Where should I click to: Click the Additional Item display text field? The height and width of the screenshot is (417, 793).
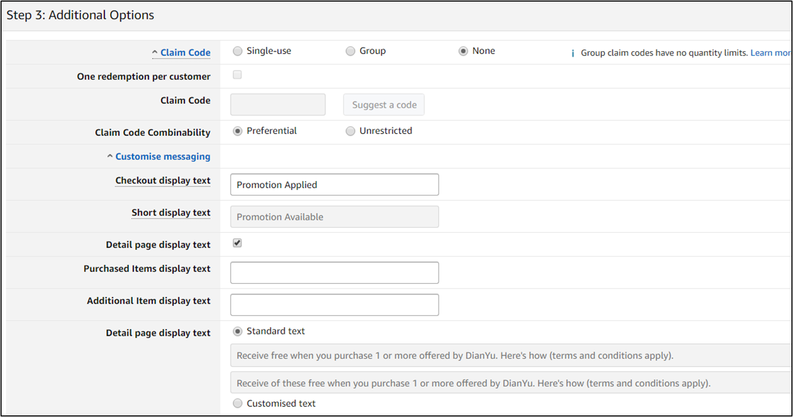(334, 305)
